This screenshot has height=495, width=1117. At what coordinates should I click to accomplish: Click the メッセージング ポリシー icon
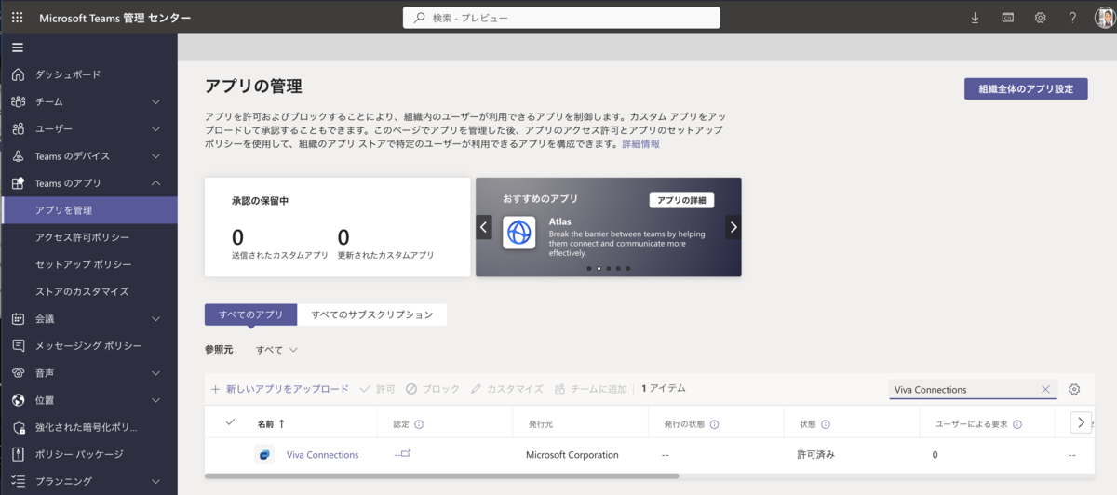coord(18,345)
